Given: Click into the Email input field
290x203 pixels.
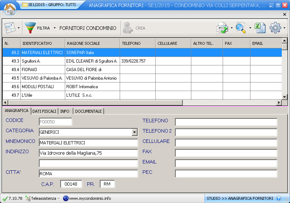Looking at the screenshot, I should coord(226,164).
